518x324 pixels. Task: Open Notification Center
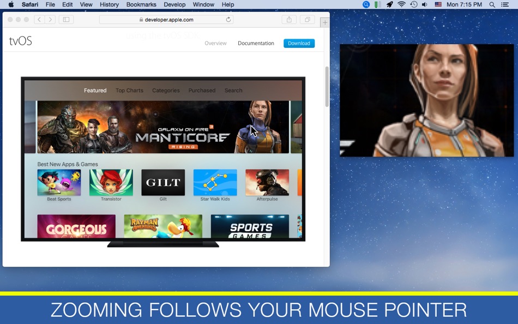[x=505, y=4]
